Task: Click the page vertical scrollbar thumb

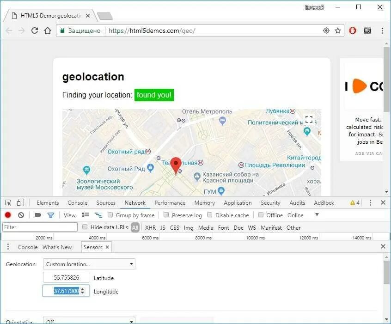Action: pos(386,79)
